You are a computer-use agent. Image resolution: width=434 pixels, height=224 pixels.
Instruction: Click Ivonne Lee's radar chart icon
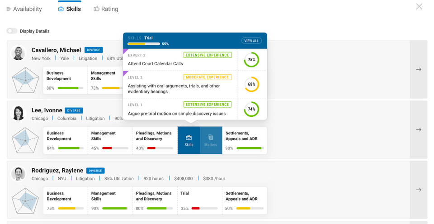tap(25, 141)
